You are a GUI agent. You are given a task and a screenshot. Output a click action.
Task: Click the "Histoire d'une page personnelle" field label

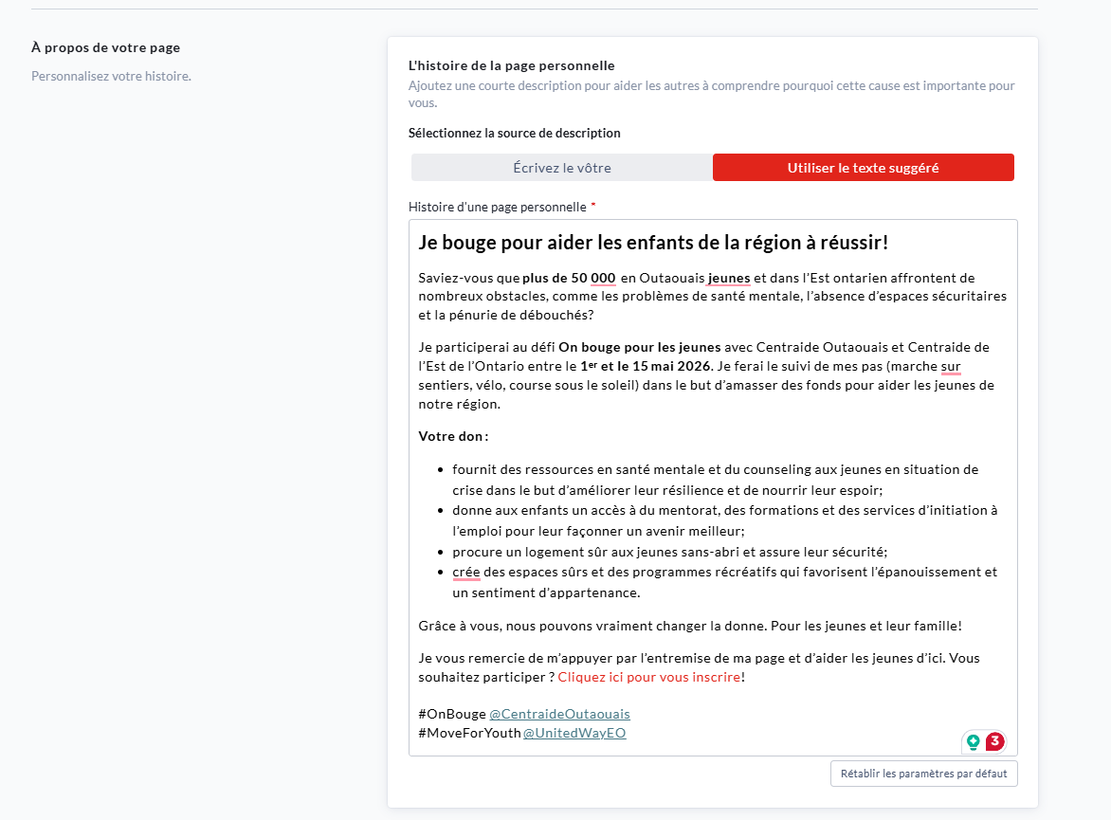pos(497,207)
